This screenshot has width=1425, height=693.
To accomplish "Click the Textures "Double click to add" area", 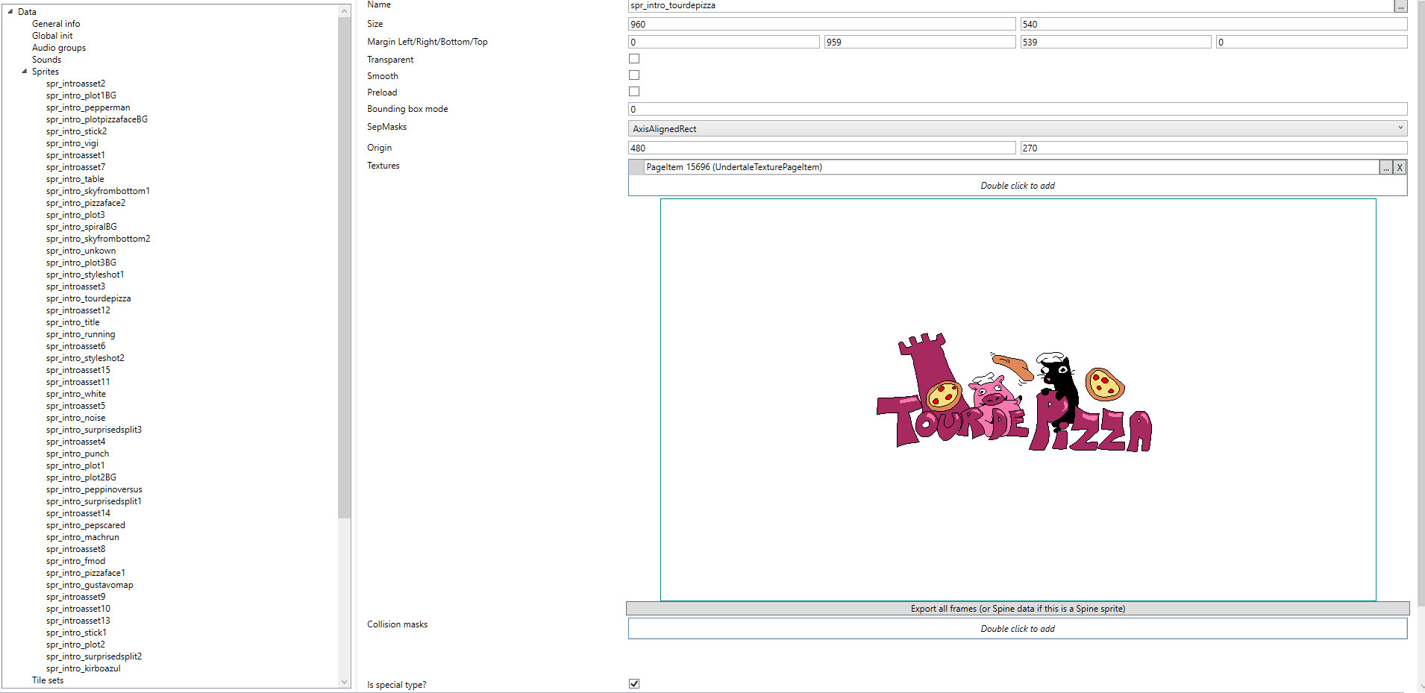I will pos(1017,185).
